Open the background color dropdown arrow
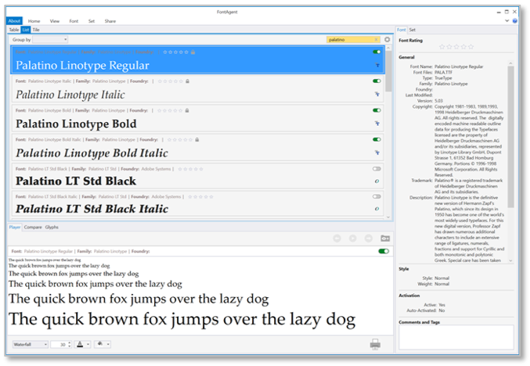The width and height of the screenshot is (530, 366). (x=108, y=344)
